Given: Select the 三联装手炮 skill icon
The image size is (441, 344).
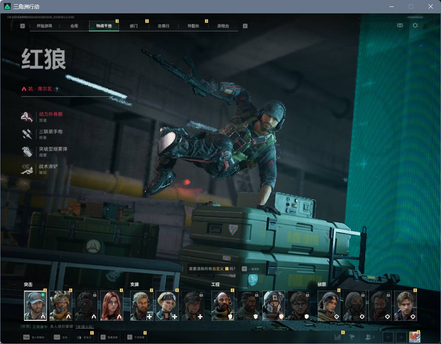Looking at the screenshot, I should (x=27, y=134).
